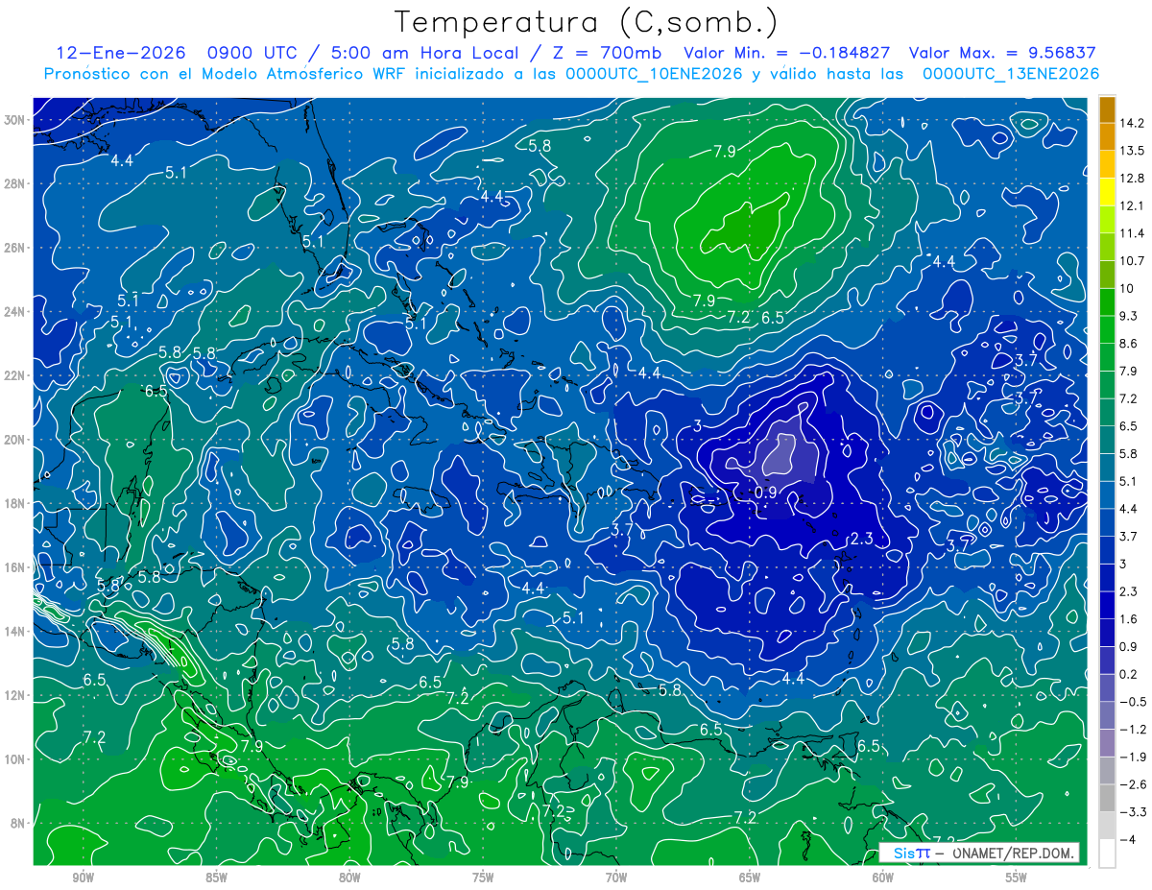Click the "24N" latitude axis label
Image resolution: width=1152 pixels, height=890 pixels.
pos(16,312)
